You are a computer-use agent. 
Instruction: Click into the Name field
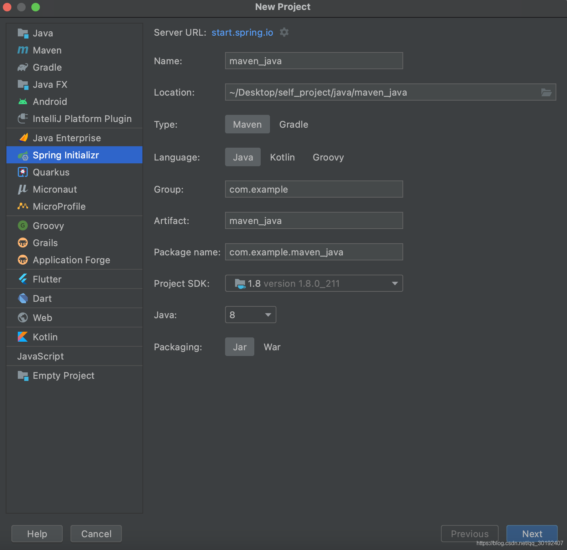(314, 61)
